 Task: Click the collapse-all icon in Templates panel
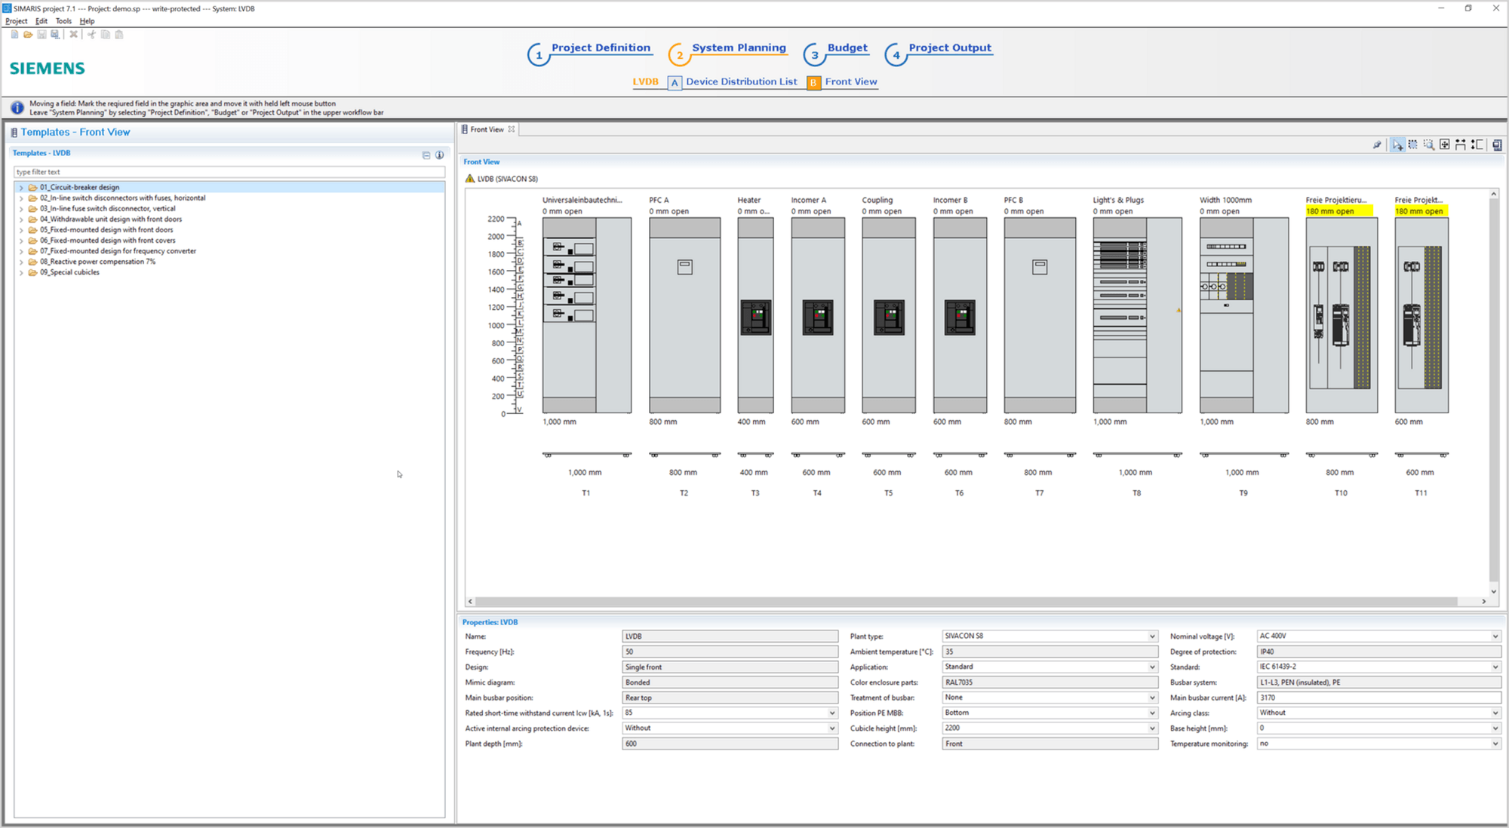[x=426, y=154]
